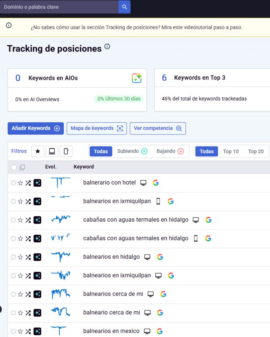Screen dimensions: 270x337
Task: Select the Todas tab next to Top 10
Action: pos(207,151)
